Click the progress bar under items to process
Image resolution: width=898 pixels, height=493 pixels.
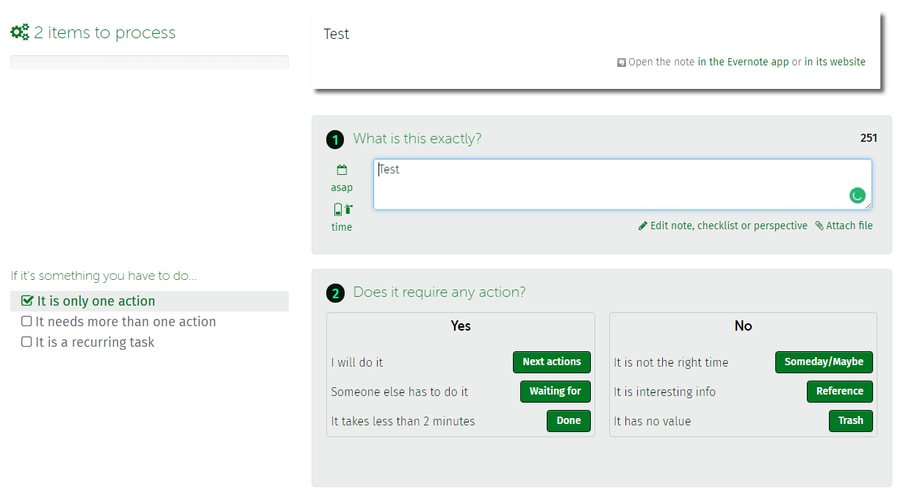tap(149, 62)
